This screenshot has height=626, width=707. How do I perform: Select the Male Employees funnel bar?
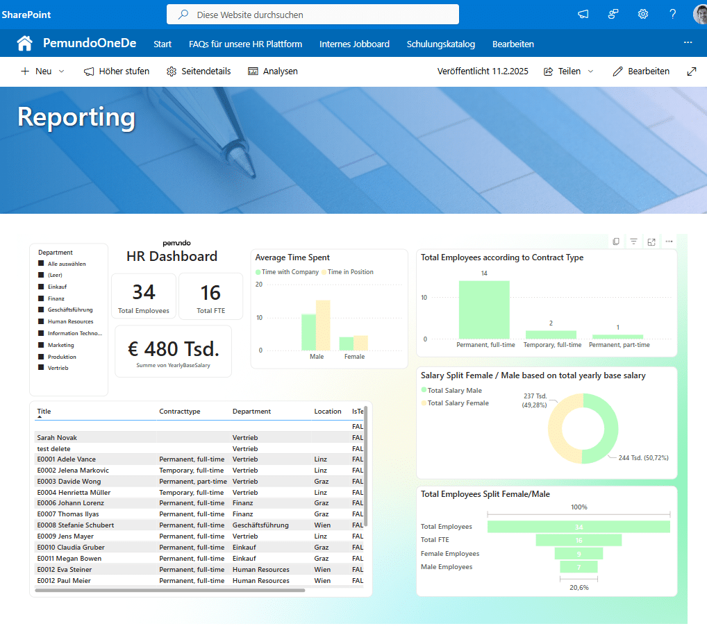tap(579, 567)
